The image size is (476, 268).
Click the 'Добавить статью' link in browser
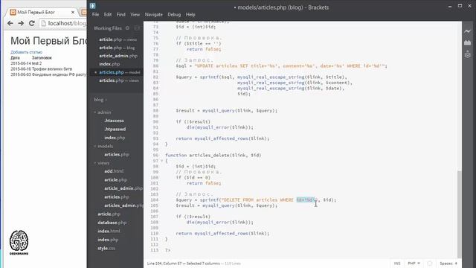point(27,52)
